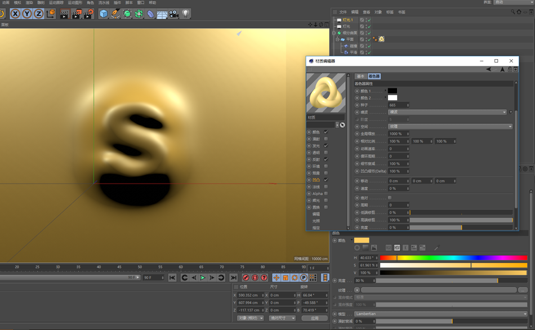
Task: Click the RGB color mode icon
Action: point(389,248)
